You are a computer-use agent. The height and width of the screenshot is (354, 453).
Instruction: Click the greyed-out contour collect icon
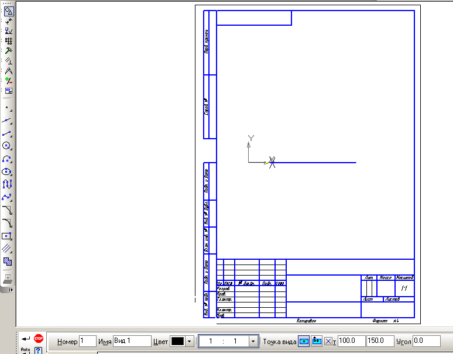point(7,279)
